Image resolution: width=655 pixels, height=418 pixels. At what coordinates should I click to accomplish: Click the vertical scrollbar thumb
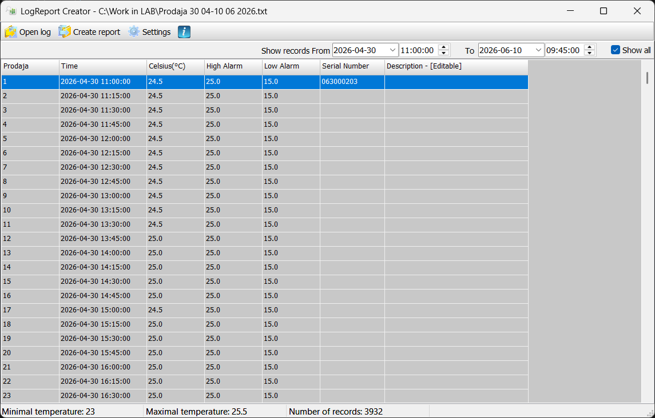coord(648,78)
